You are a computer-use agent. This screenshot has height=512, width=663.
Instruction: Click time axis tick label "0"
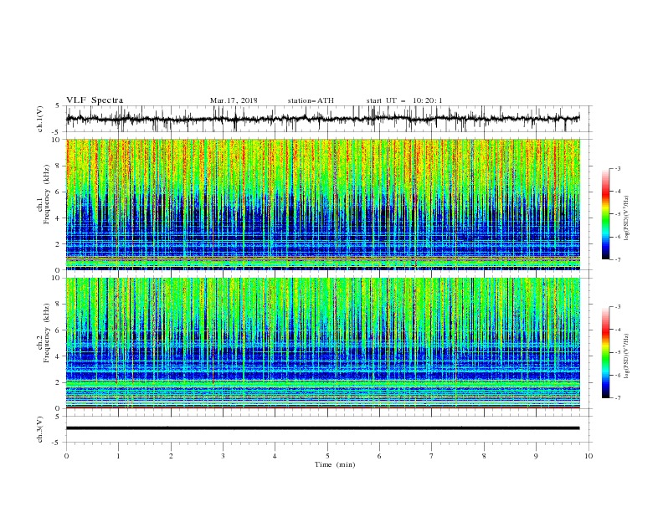point(66,456)
